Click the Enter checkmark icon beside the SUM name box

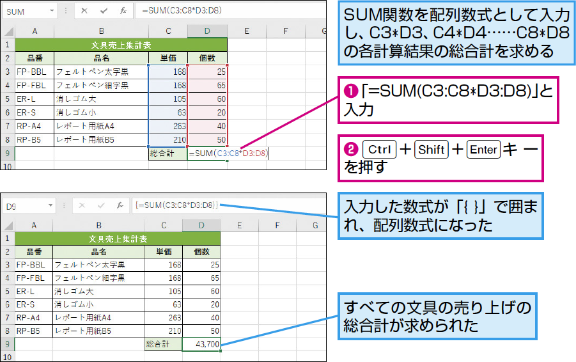click(103, 11)
